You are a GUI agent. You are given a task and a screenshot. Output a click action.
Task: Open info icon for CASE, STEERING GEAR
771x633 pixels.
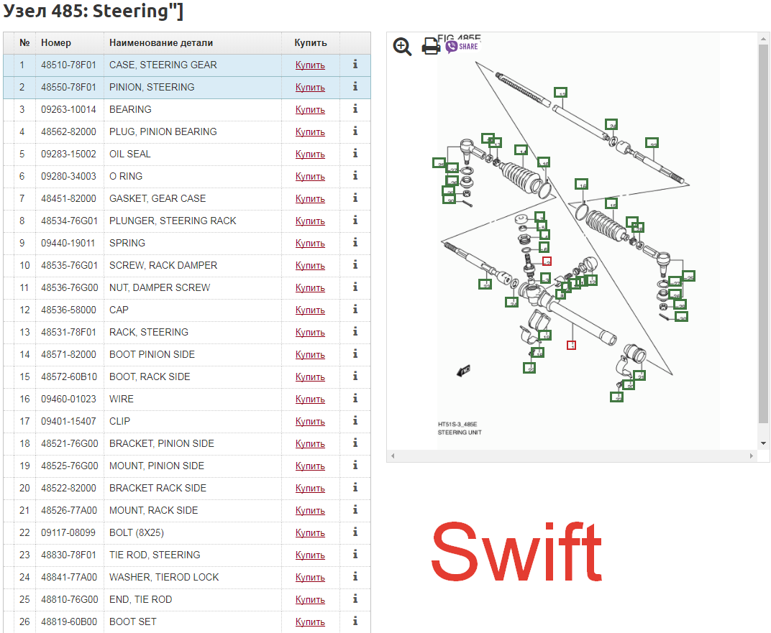pos(355,65)
